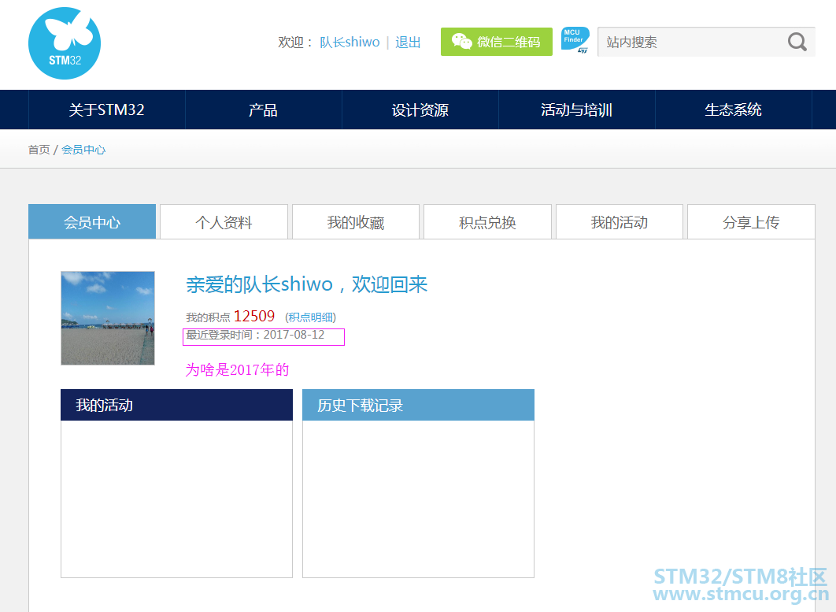Screen dimensions: 836x612
Task: Open the 队长shiwo username link
Action: pyautogui.click(x=350, y=43)
